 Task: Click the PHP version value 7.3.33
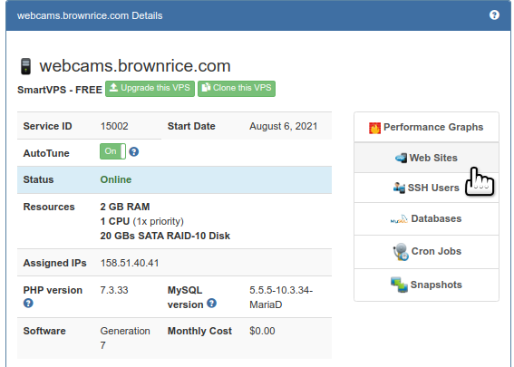(x=114, y=290)
